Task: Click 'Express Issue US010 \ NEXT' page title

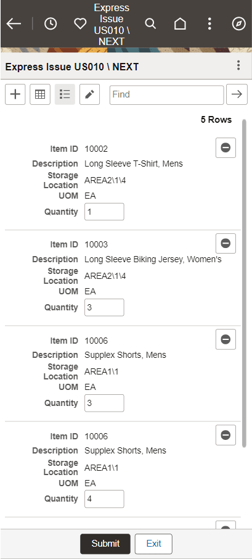Action: tap(72, 67)
